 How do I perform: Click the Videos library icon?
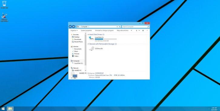click(73, 56)
